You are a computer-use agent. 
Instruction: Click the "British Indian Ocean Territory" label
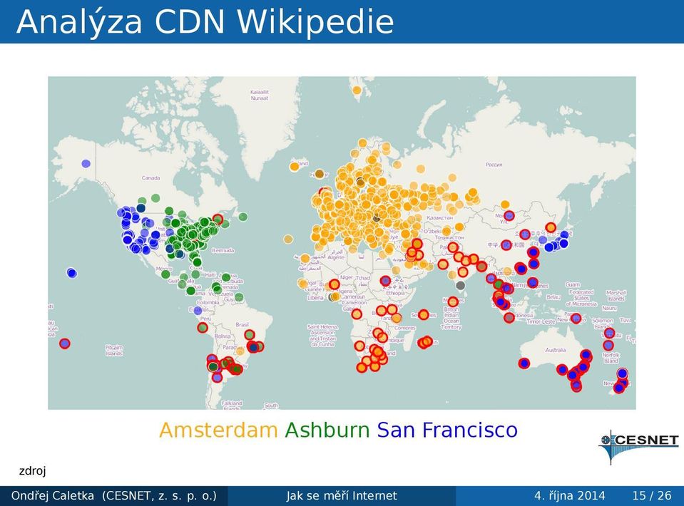(x=451, y=318)
